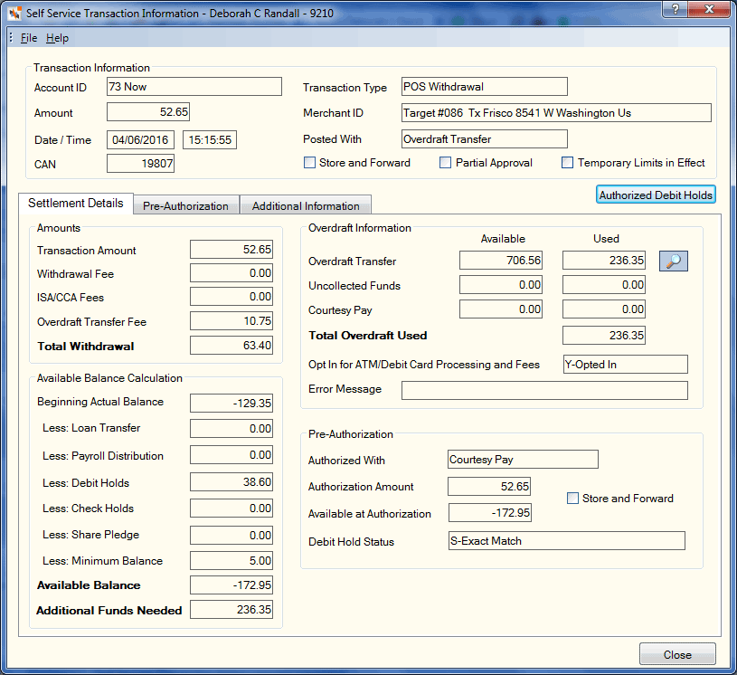
Task: Click the Total Overdraft Used field
Action: point(604,336)
